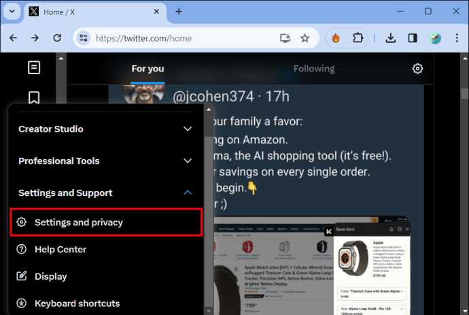
Task: Open Display settings
Action: [x=106, y=276]
